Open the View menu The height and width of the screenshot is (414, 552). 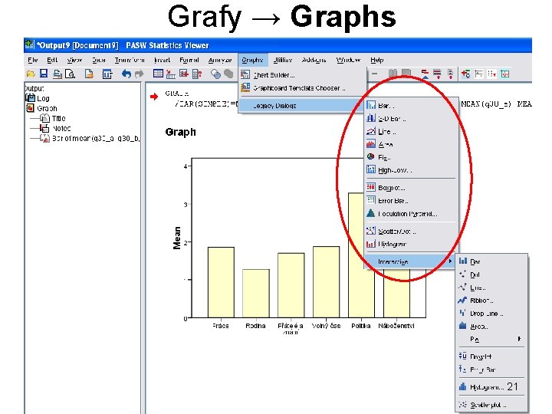pos(74,61)
